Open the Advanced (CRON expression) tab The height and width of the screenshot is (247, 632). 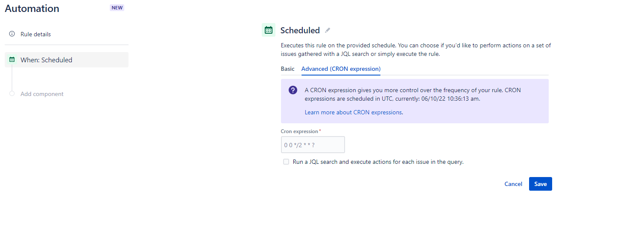340,69
